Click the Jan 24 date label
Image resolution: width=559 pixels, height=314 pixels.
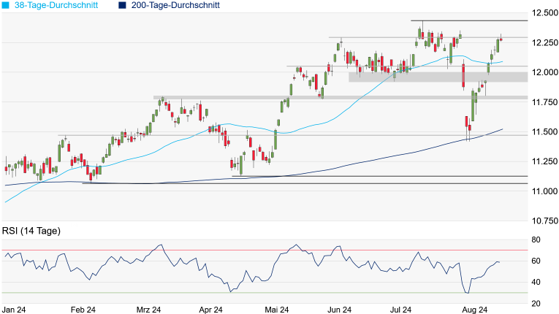[16, 310]
